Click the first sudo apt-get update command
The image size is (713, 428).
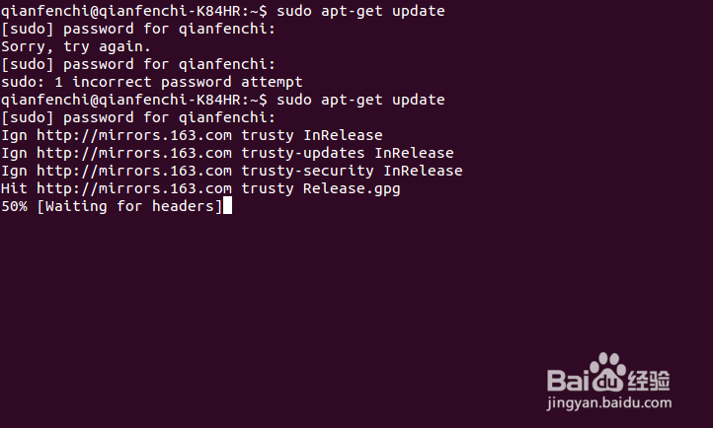pyautogui.click(x=361, y=11)
